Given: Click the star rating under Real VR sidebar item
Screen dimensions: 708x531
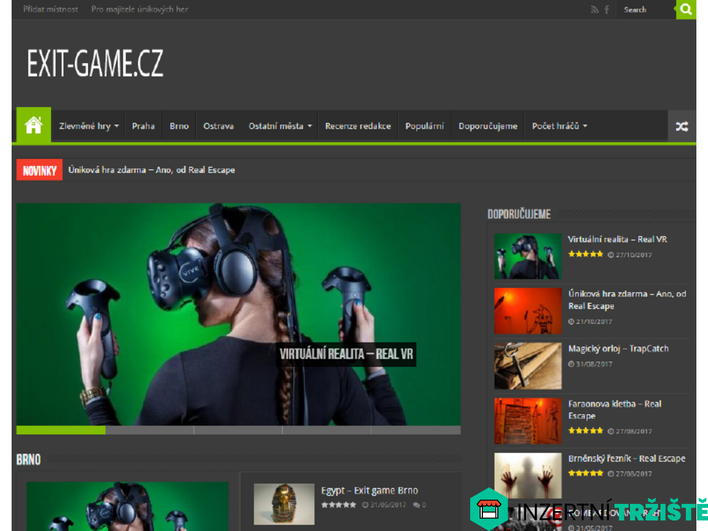Looking at the screenshot, I should coord(586,254).
